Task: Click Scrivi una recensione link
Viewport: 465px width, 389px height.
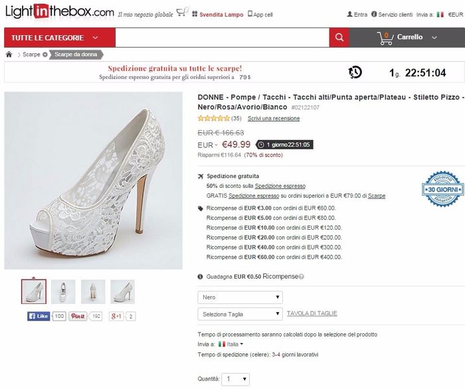Action: click(x=273, y=119)
